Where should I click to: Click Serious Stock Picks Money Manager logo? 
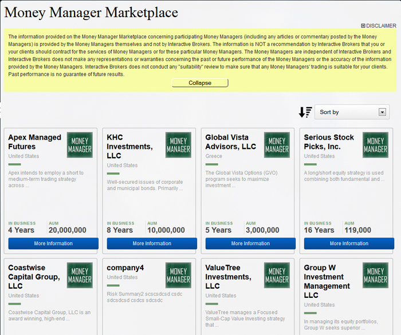pos(375,145)
